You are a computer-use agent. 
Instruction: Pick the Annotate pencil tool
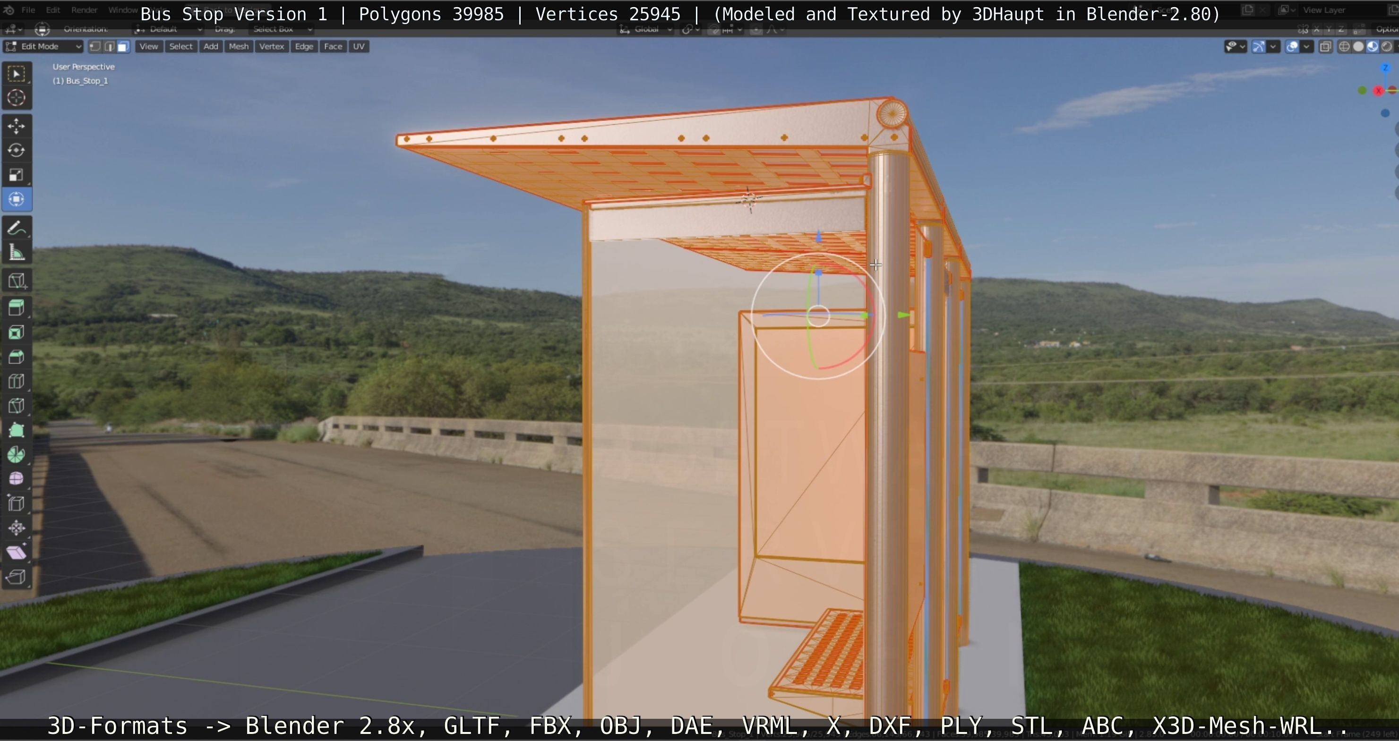(16, 228)
